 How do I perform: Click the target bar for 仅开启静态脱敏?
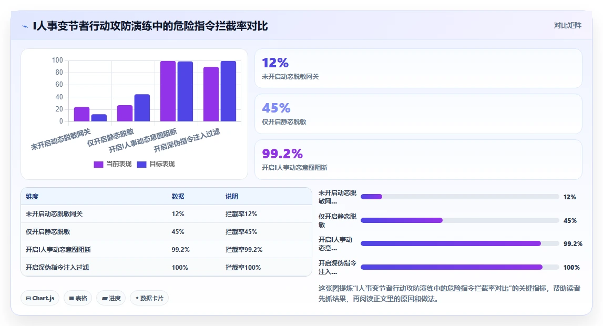point(142,108)
